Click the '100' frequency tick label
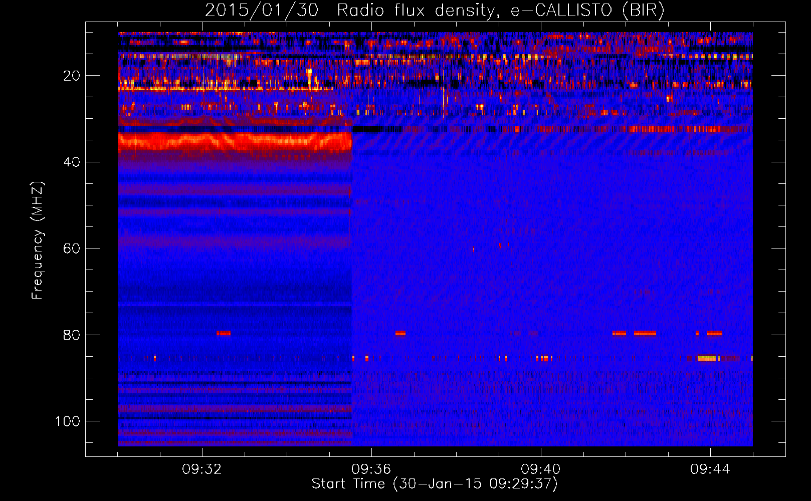This screenshot has width=811, height=501. tap(68, 421)
